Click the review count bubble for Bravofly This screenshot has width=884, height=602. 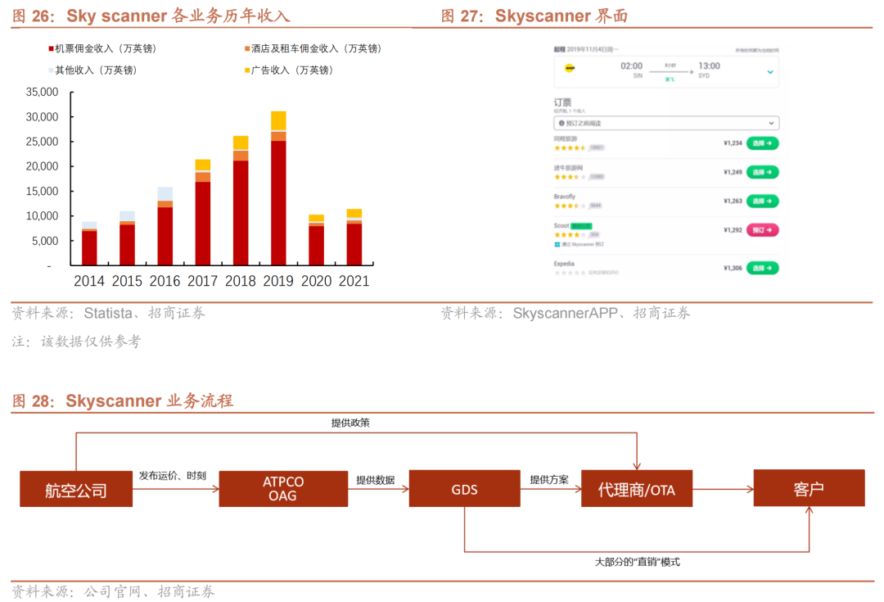(x=596, y=206)
